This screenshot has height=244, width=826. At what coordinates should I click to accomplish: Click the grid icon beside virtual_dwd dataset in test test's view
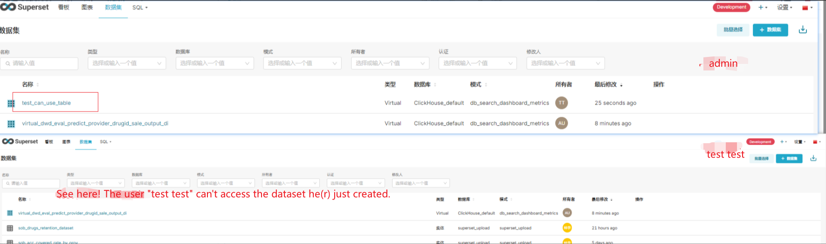tap(10, 213)
